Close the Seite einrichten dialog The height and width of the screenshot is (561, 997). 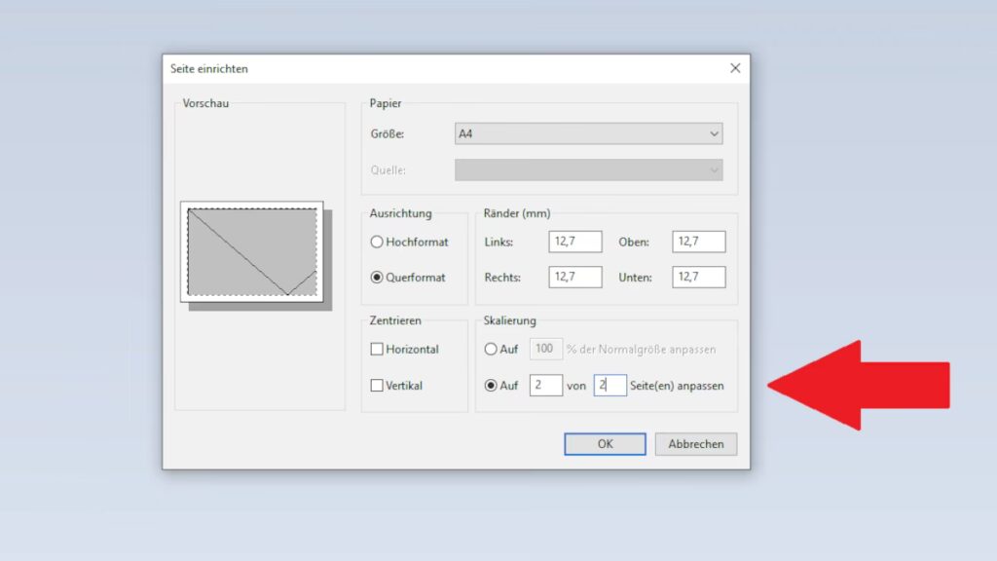pyautogui.click(x=735, y=68)
